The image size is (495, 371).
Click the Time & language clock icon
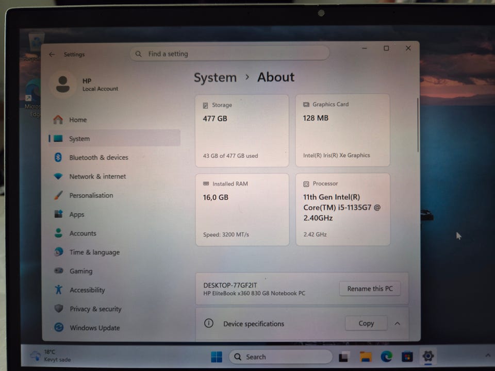point(58,252)
